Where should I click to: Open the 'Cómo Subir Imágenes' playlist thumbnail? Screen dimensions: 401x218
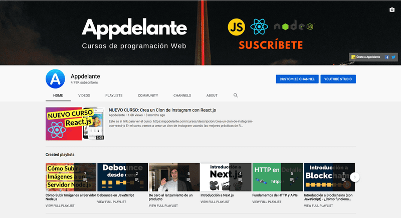[71, 177]
